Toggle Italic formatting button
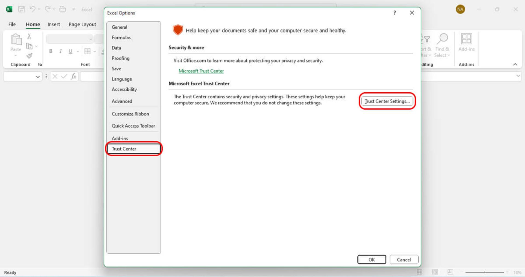The height and width of the screenshot is (277, 525). [x=60, y=51]
